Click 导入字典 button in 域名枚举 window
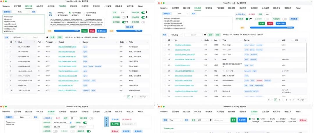 point(115,124)
